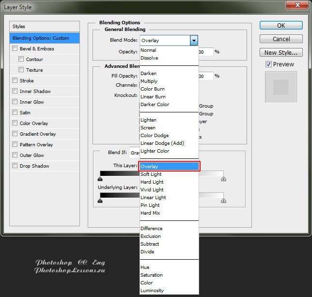Image resolution: width=312 pixels, height=297 pixels.
Task: Collapse the Blend Mode dropdown arrow
Action: click(194, 41)
